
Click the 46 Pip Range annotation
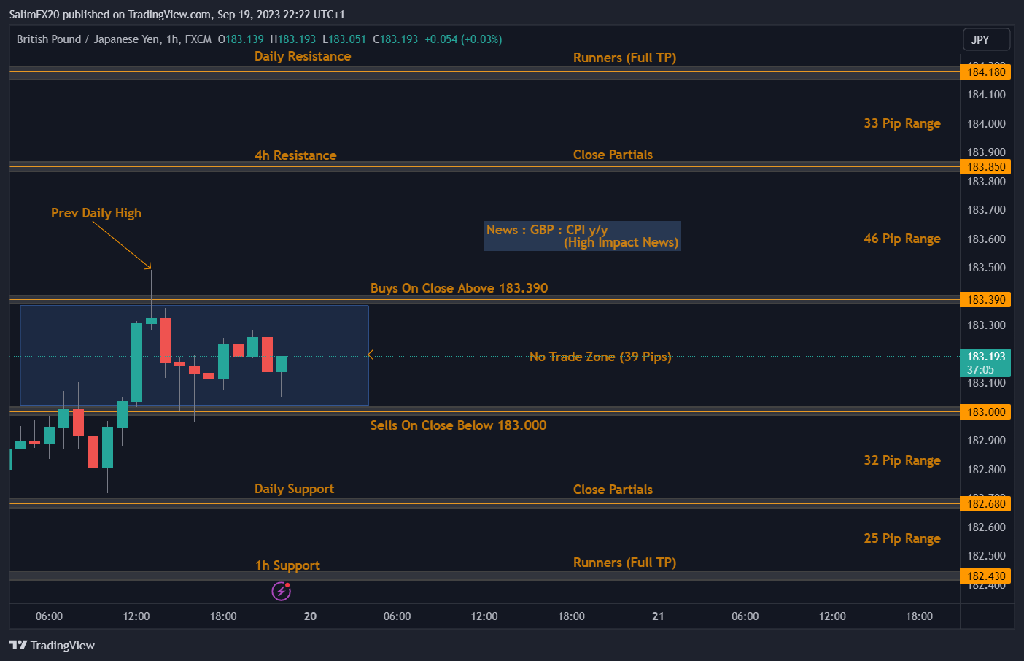point(901,239)
